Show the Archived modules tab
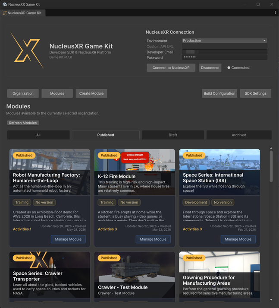Viewport: 279px width, 308px height. pos(239,135)
